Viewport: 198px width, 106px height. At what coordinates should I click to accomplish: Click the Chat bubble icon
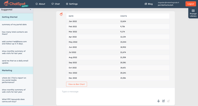point(53,4)
